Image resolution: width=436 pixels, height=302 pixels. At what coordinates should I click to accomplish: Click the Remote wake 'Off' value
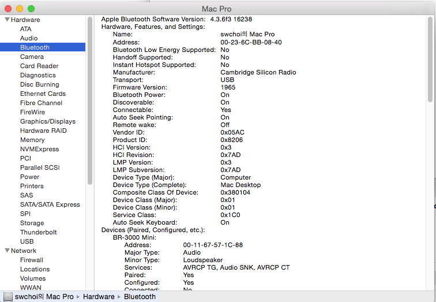pos(225,125)
